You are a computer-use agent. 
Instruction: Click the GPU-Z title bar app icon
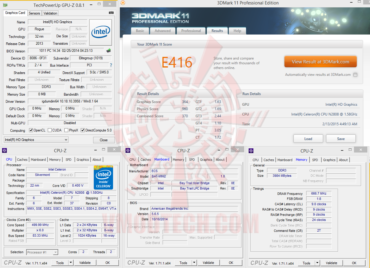5,5
